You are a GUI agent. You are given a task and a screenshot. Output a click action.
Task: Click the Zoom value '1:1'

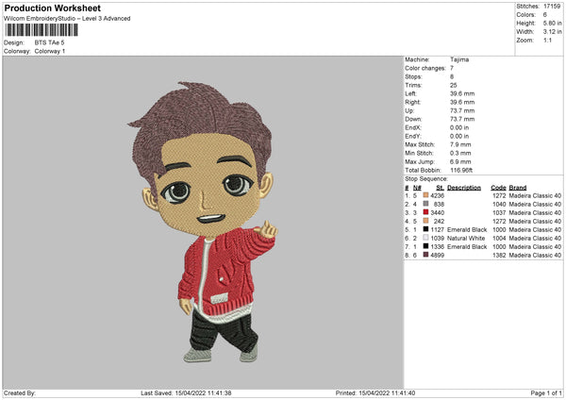tap(547, 40)
